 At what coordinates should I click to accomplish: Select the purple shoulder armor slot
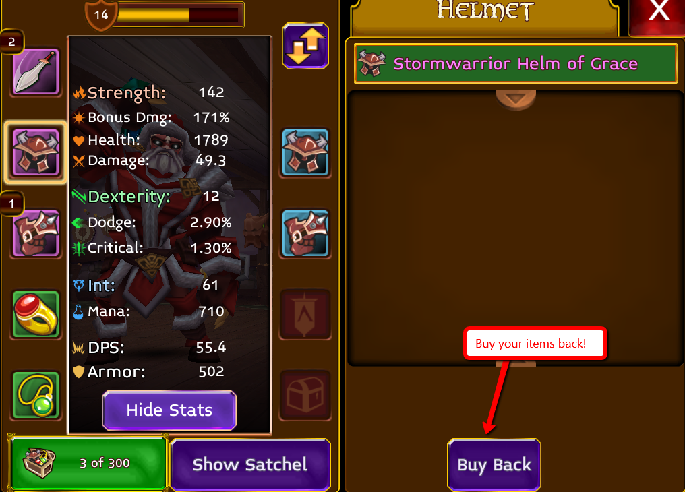36,234
